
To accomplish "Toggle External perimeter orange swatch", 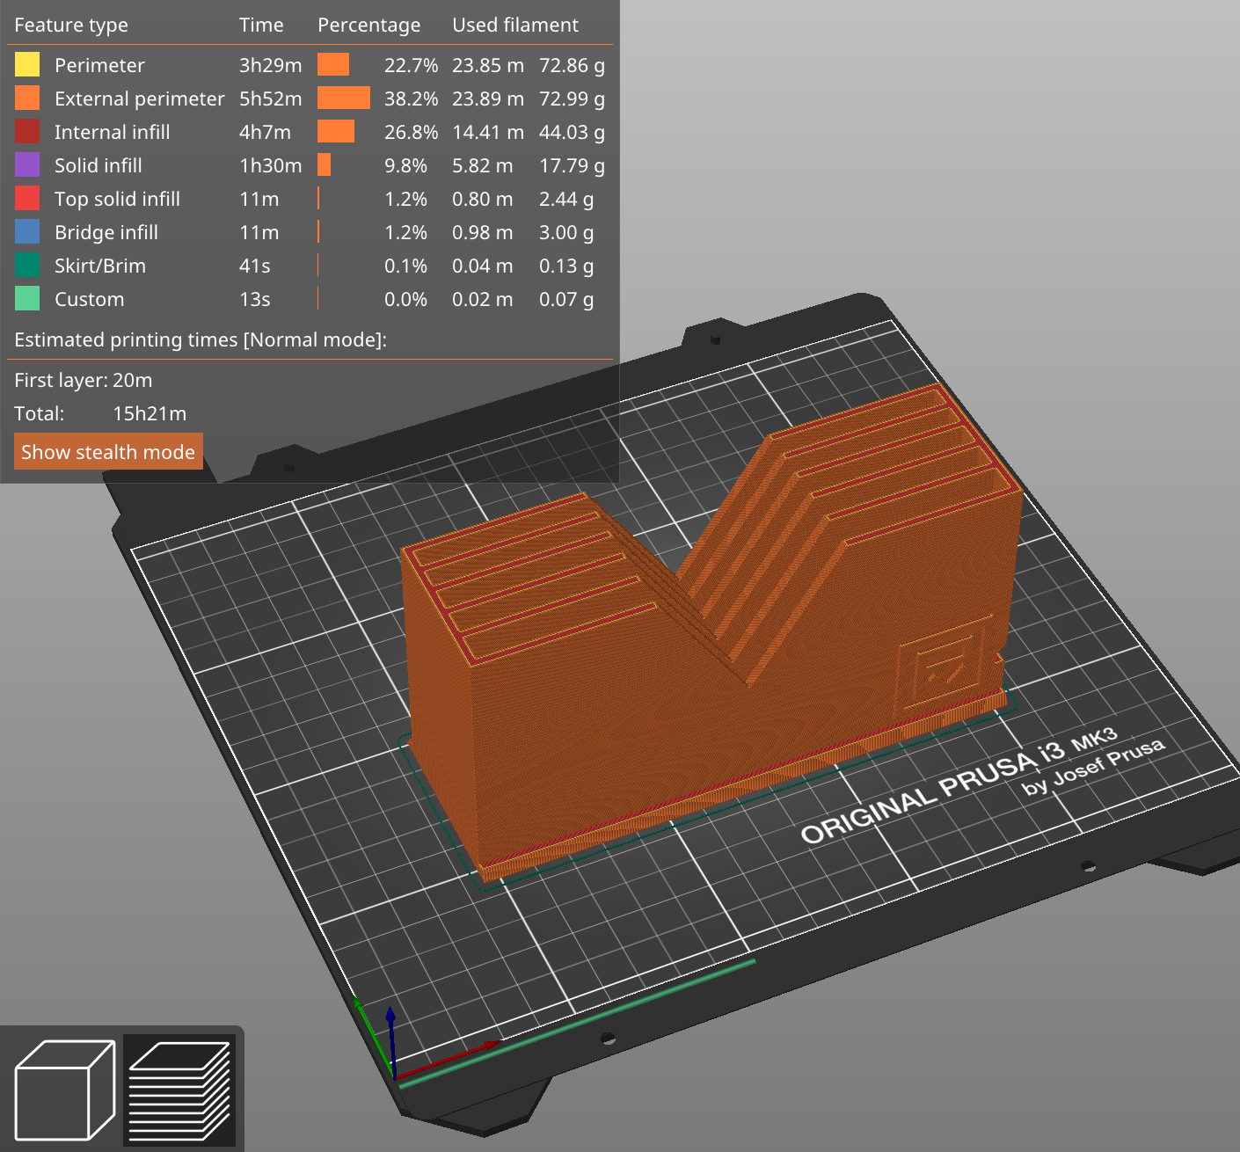I will pyautogui.click(x=27, y=98).
